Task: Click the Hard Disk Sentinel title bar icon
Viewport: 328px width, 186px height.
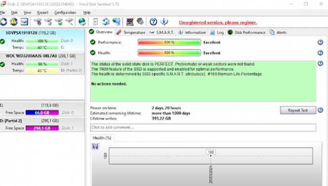Action: point(3,4)
